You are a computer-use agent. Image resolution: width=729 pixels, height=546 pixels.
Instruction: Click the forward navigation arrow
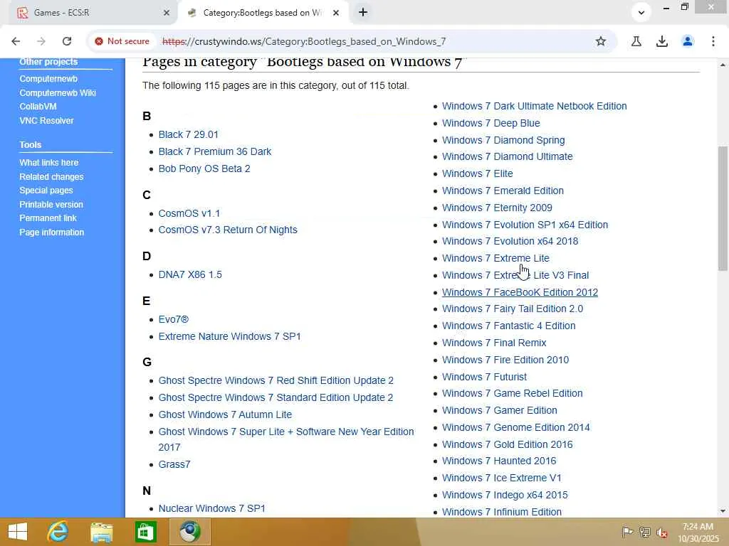pyautogui.click(x=41, y=41)
